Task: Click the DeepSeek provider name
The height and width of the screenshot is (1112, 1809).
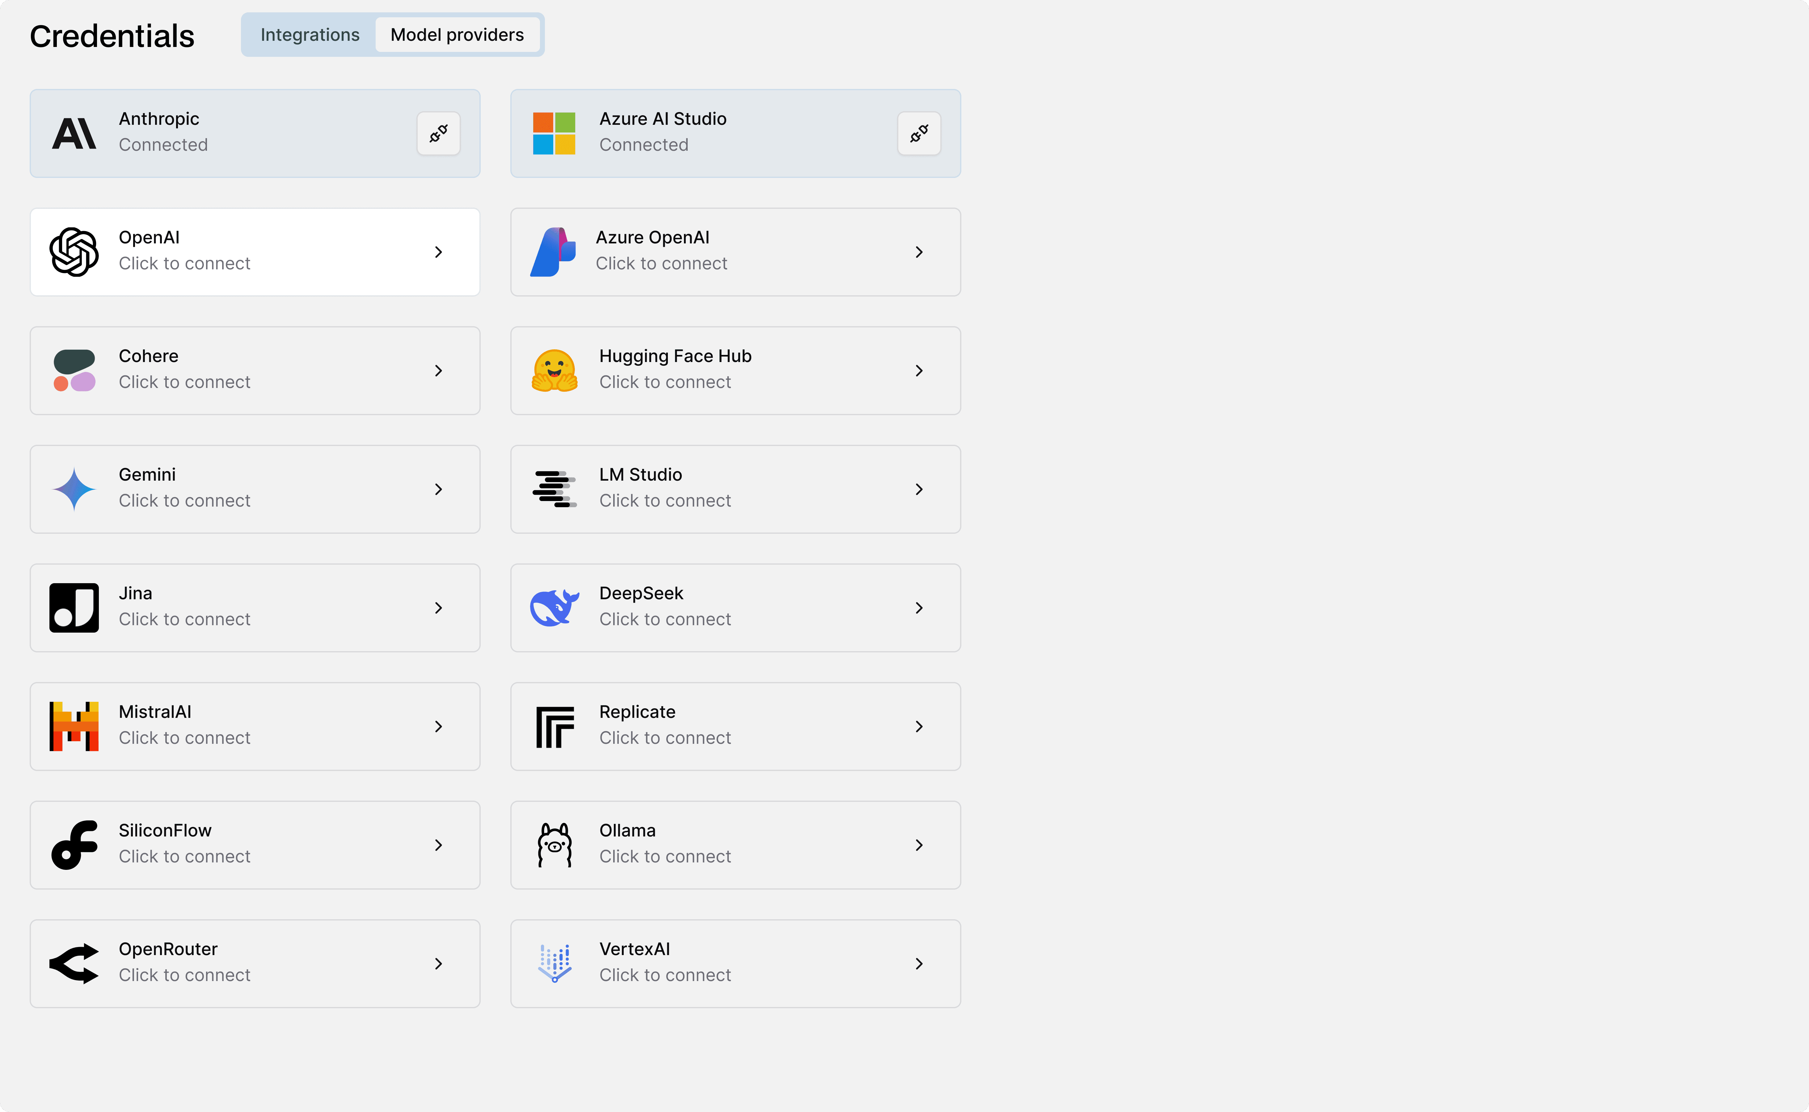Action: click(x=641, y=593)
